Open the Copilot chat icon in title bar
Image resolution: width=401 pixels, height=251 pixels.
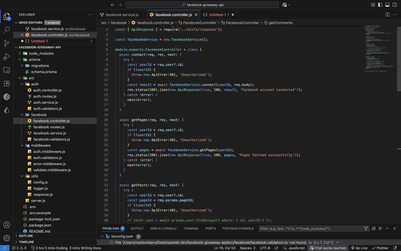point(284,5)
